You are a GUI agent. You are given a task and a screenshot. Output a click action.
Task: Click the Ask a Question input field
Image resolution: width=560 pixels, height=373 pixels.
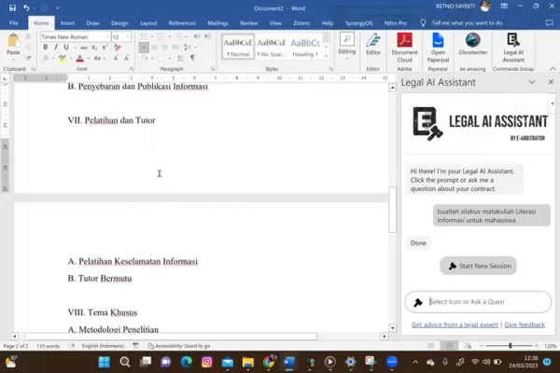tap(478, 301)
